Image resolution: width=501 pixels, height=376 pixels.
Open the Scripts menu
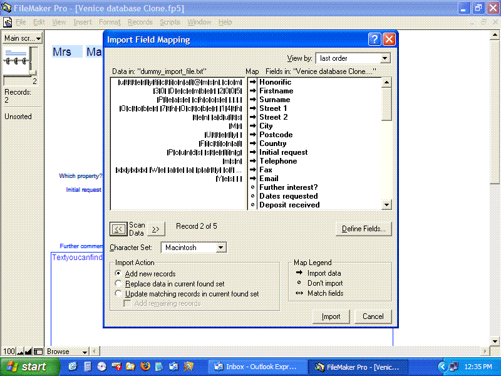click(x=170, y=22)
